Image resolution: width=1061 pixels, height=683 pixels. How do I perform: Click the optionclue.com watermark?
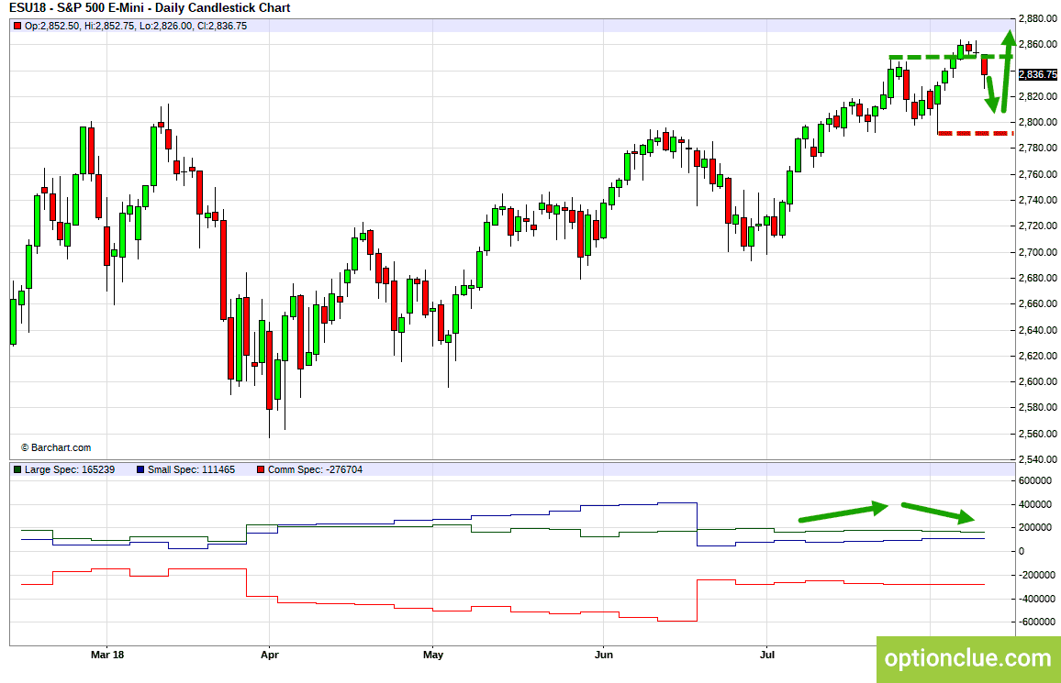(968, 658)
